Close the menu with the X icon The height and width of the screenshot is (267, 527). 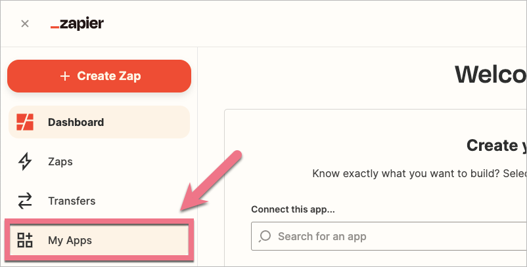coord(25,24)
